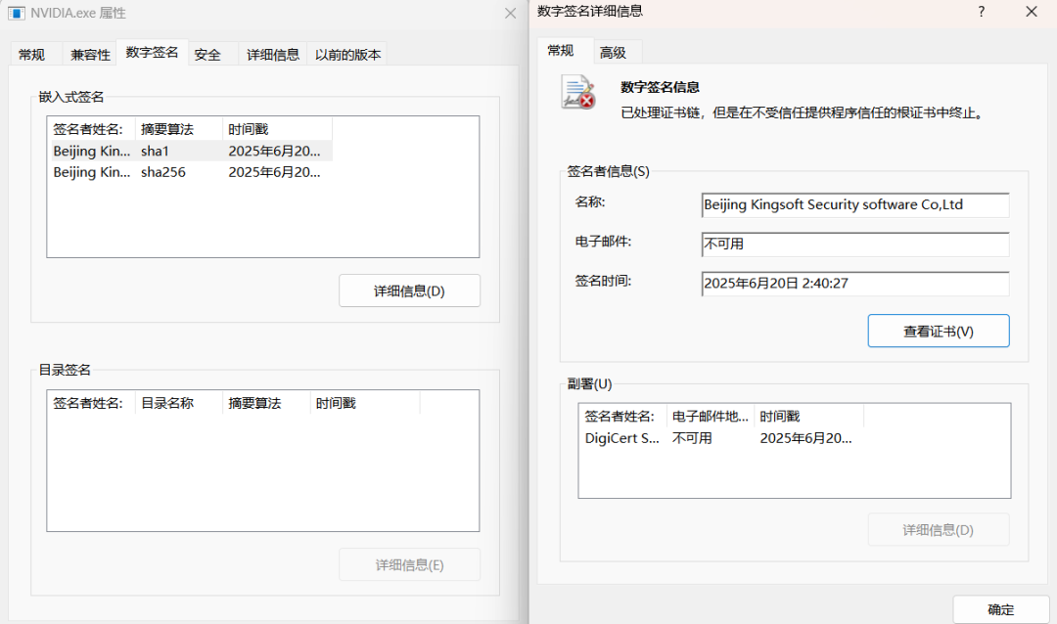
Task: Click 签名者姓名 column header in embedded signatures
Action: click(x=92, y=129)
